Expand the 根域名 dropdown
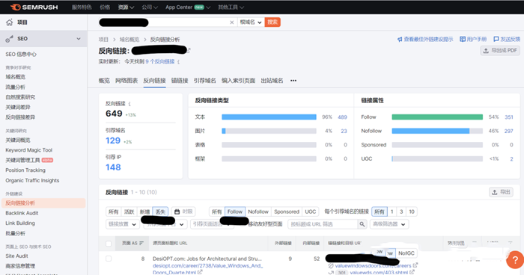Screen dimensions: 524x275 coord(251,22)
